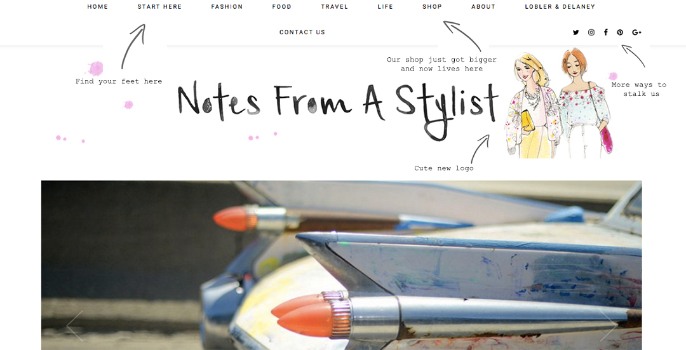The image size is (686, 350).
Task: Open the Start Here page
Action: (159, 6)
